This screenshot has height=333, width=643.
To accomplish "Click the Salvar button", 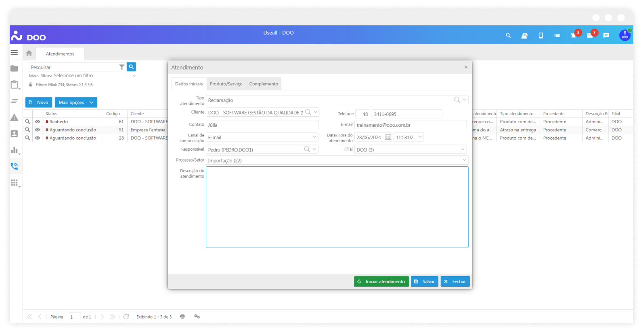I will tap(425, 281).
